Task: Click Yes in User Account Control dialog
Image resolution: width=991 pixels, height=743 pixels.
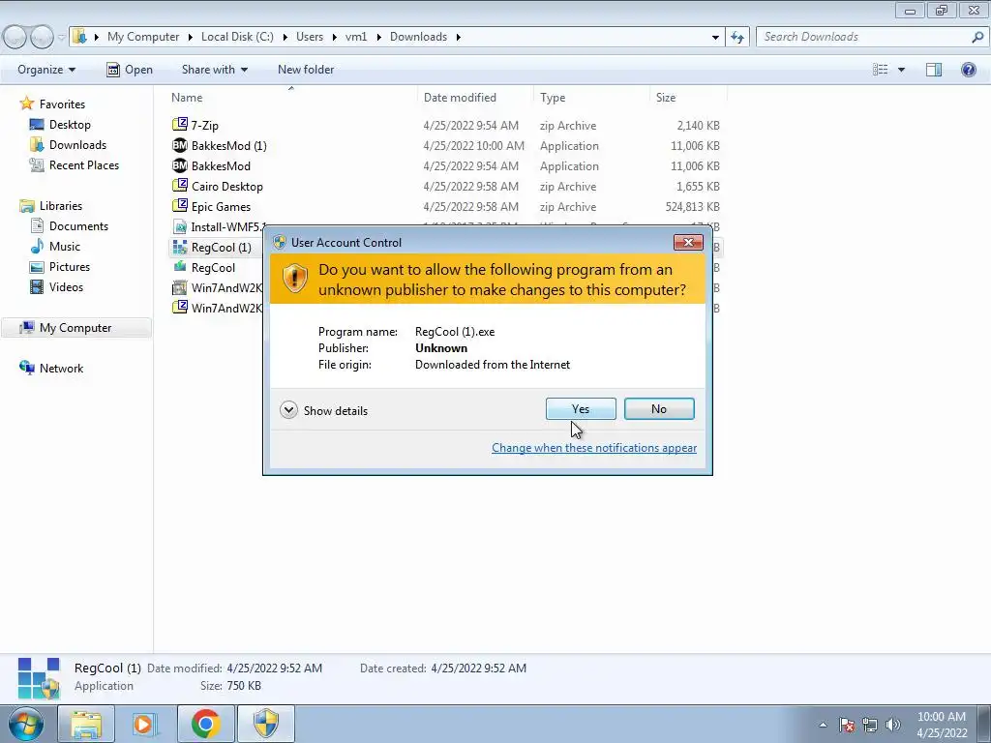Action: [581, 409]
